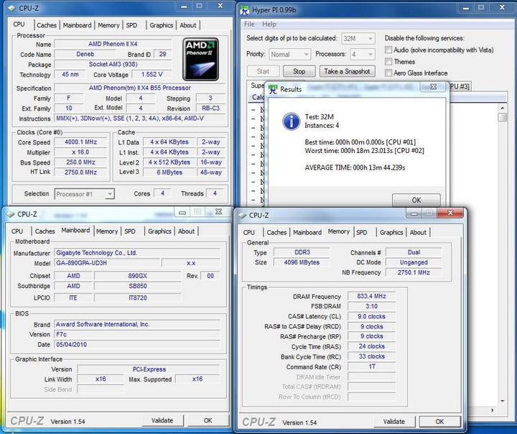Open the File menu in Hyper PI
This screenshot has height=434, width=517.
click(x=250, y=24)
